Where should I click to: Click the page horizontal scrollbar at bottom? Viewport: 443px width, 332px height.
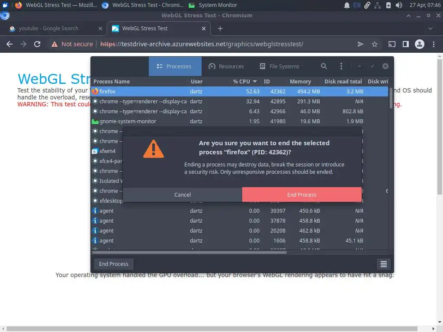(212, 329)
